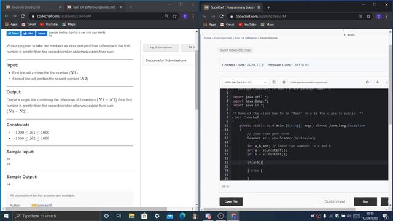393x221 pixels.
Task: Follow Home breadcrumb link on submit page
Action: [x=208, y=38]
